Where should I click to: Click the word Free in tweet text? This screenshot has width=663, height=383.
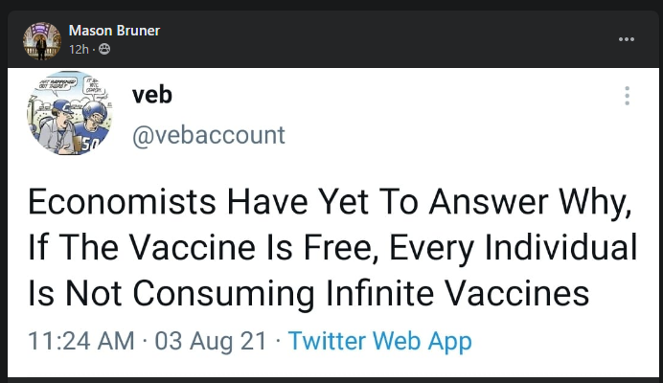point(337,247)
